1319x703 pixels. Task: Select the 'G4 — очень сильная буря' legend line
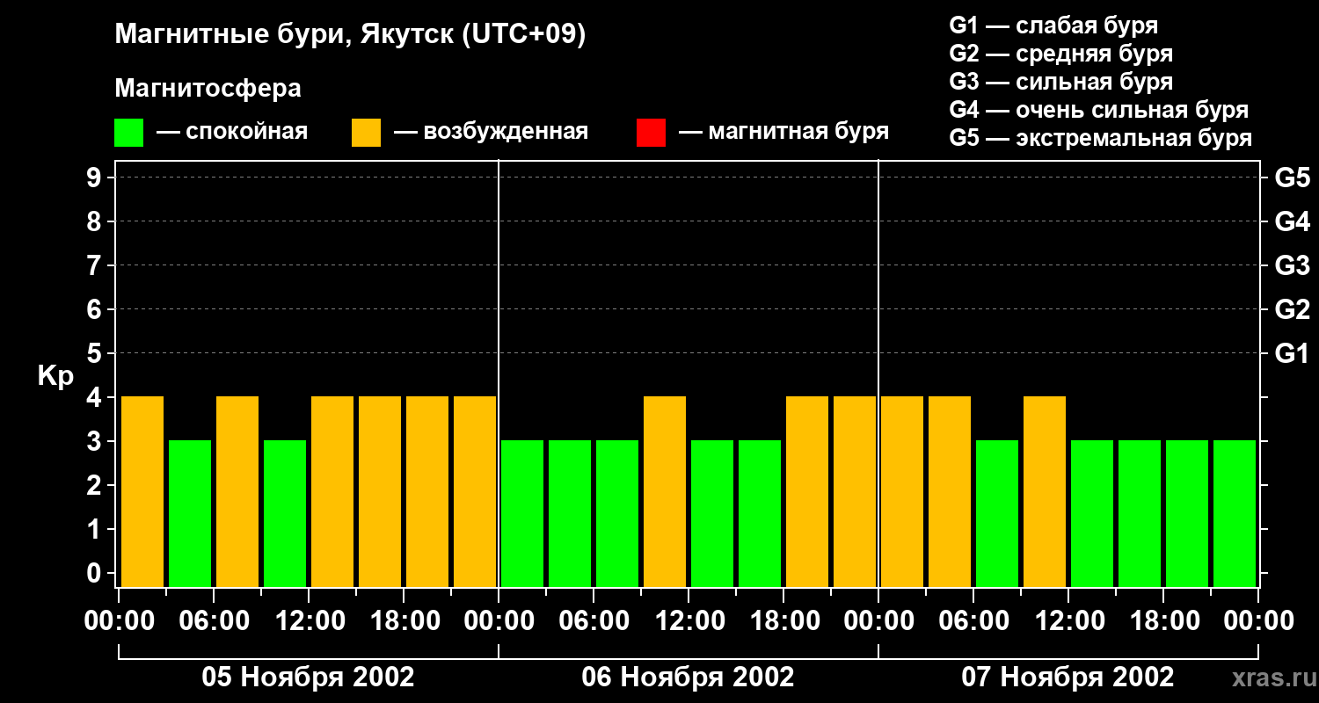(1099, 110)
